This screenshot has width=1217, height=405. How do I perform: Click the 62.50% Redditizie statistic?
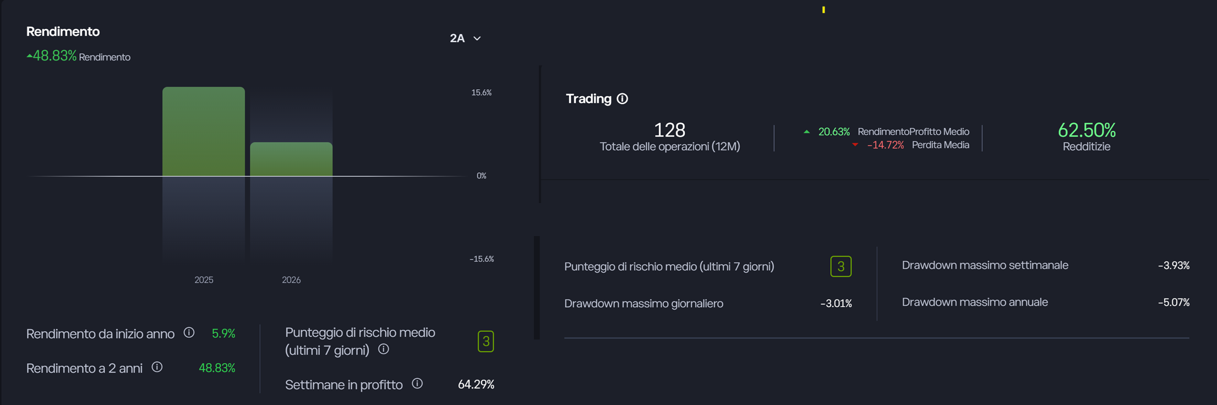(1087, 130)
